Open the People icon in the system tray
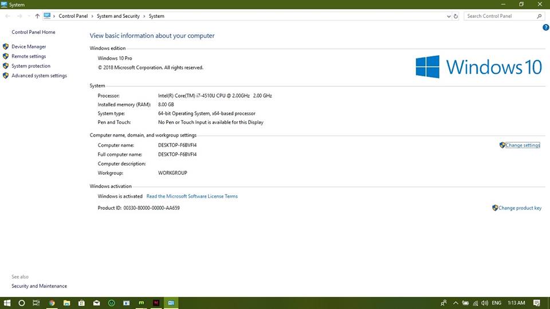550x309 pixels. (443, 303)
